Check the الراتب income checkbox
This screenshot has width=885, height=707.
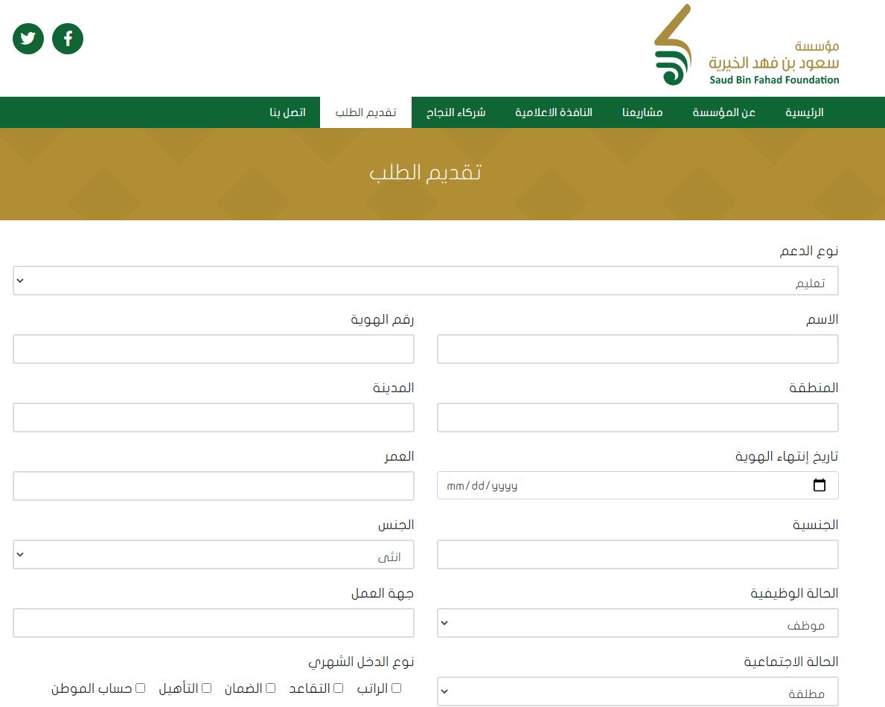(396, 688)
